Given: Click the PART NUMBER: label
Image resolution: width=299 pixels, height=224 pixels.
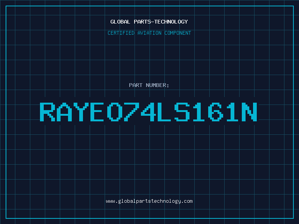Looking at the screenshot, I should coord(149,85).
